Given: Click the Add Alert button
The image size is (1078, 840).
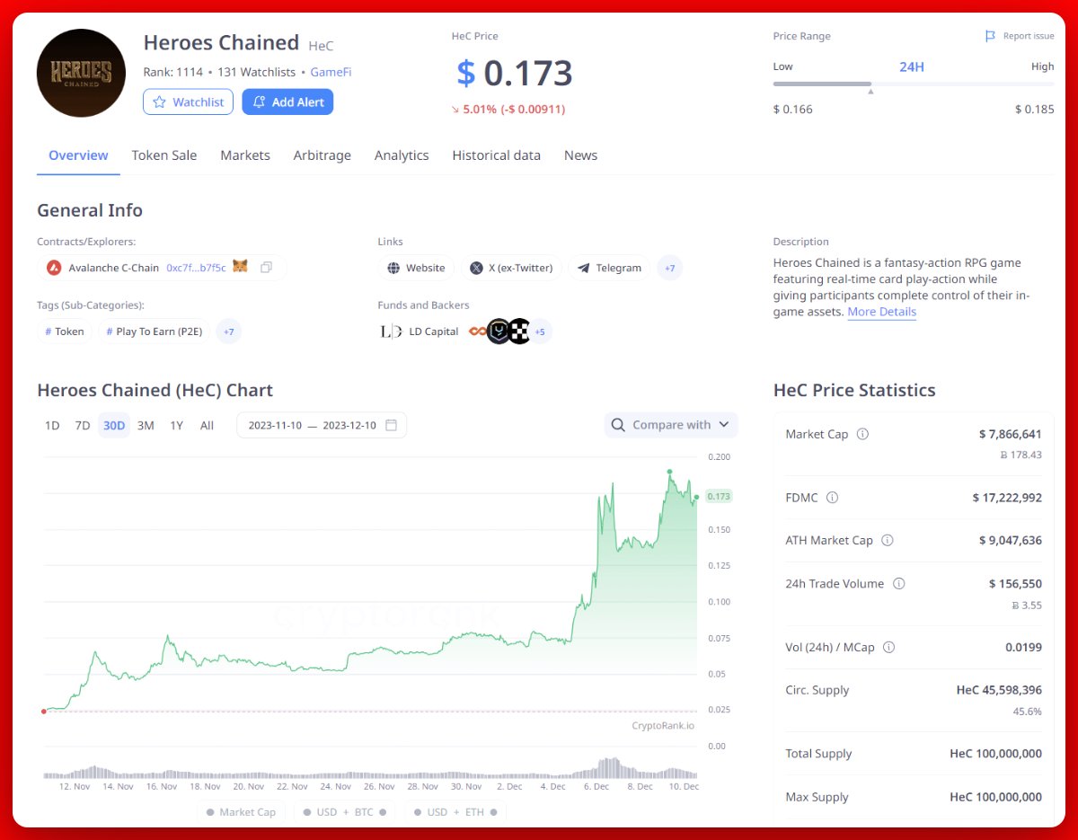Looking at the screenshot, I should tap(287, 102).
